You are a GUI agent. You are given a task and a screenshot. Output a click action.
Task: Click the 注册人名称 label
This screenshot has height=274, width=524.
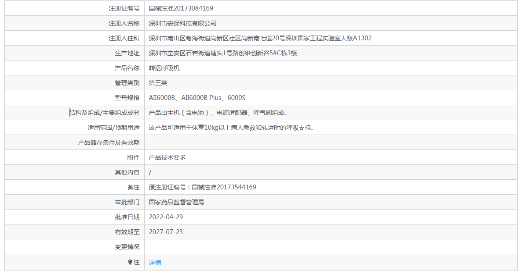(x=124, y=23)
